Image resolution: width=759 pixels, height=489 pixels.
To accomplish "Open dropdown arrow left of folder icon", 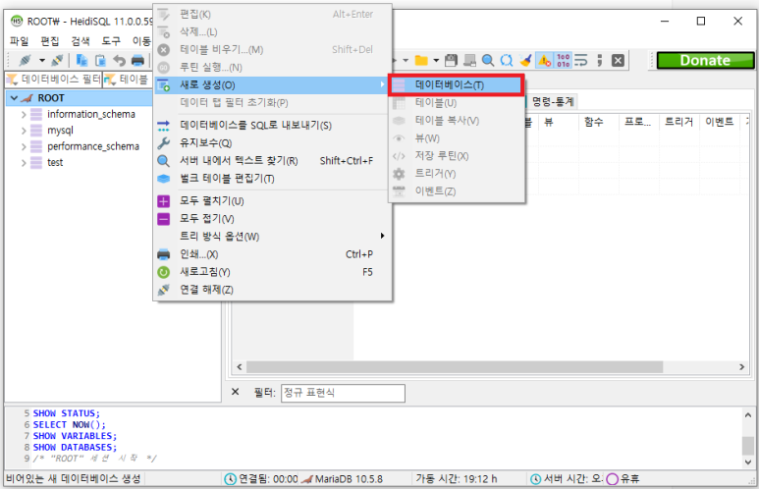I will tap(406, 61).
